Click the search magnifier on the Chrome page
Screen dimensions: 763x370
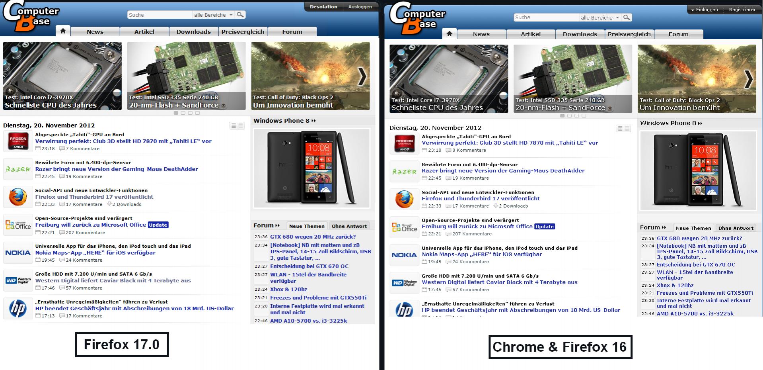coord(627,17)
